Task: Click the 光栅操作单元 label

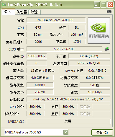Action: click(x=13, y=63)
